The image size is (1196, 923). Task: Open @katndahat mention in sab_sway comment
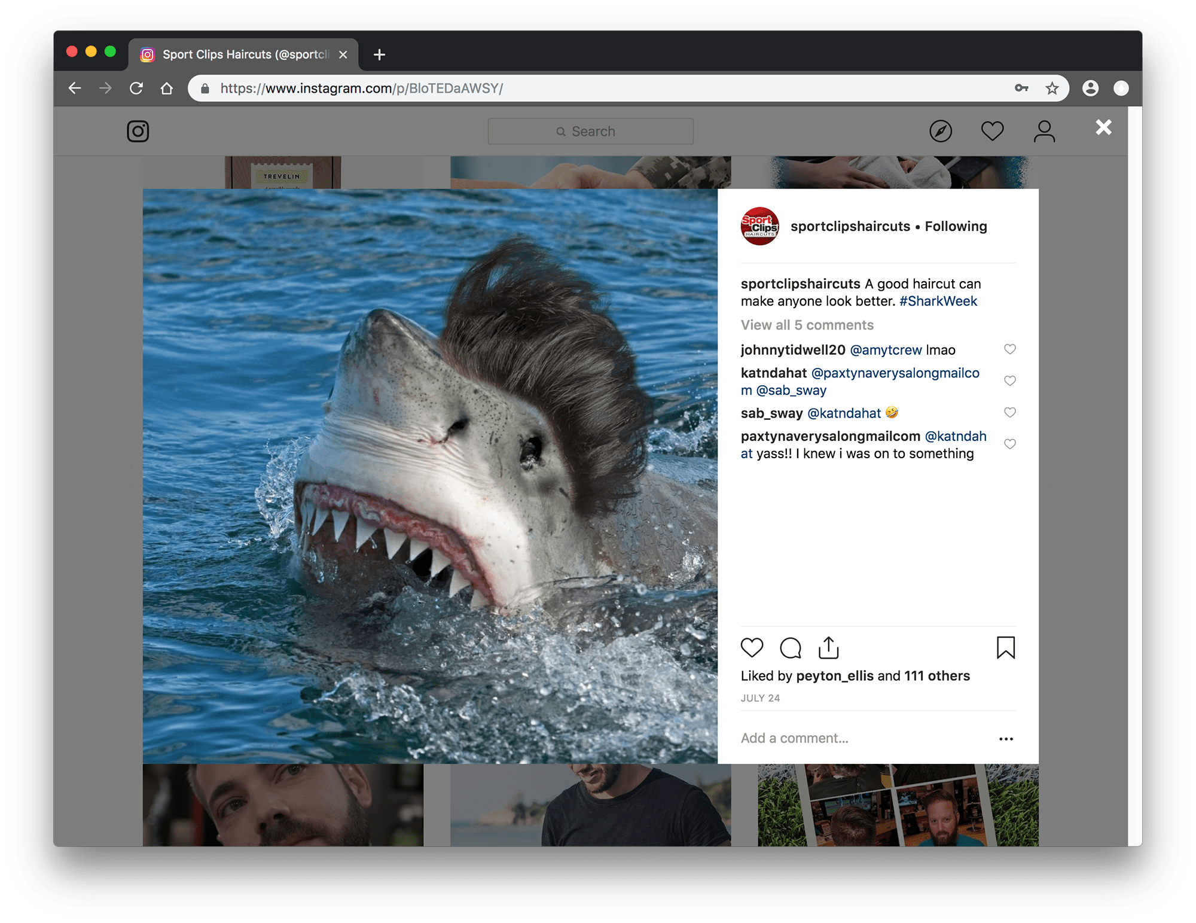coord(844,413)
